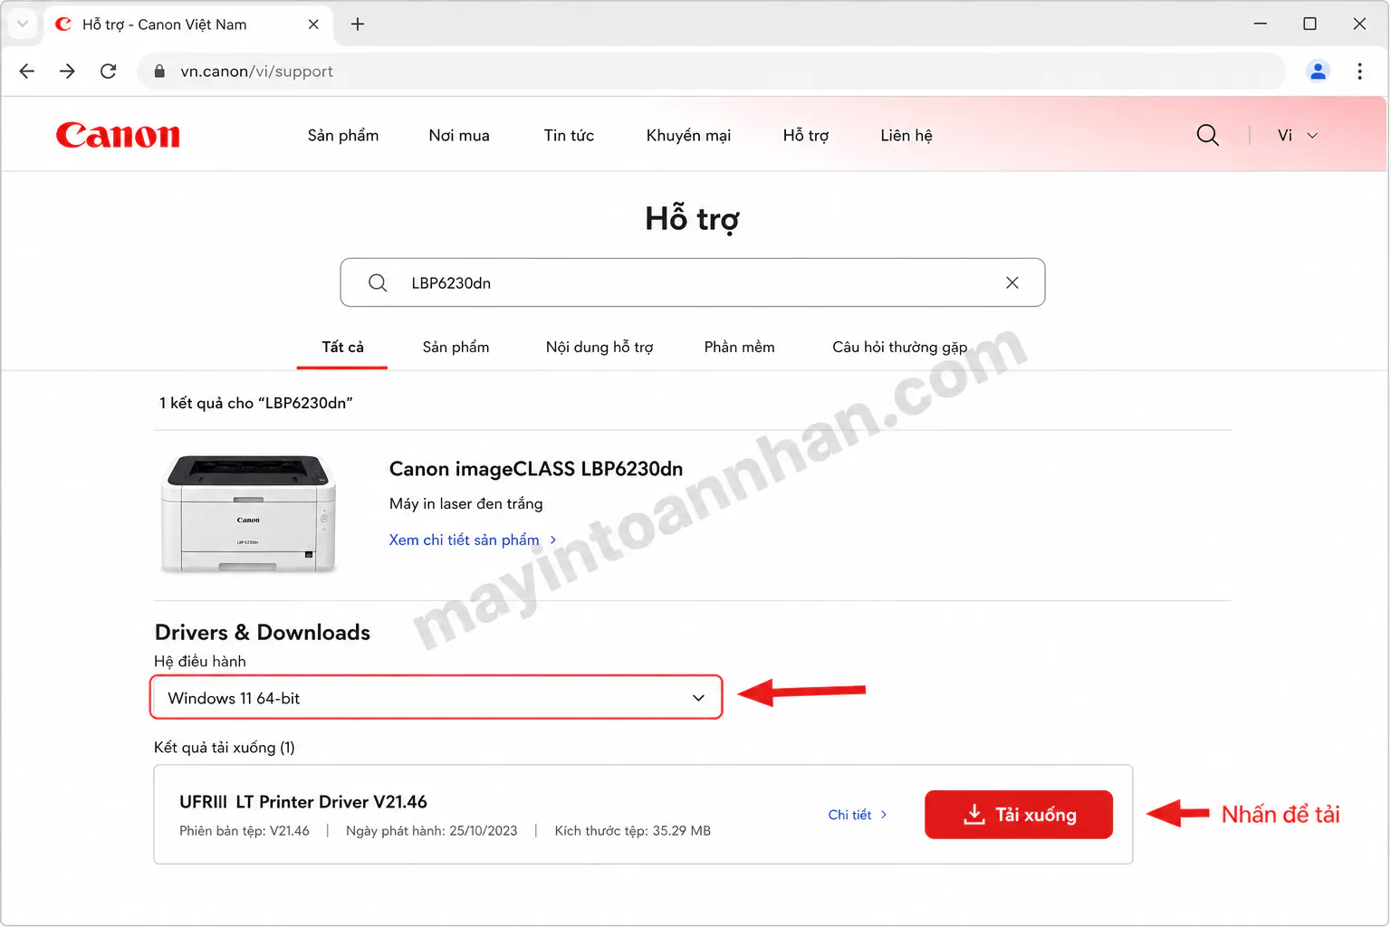Click the UFRIII LT Printer Driver V21.46 title

pyautogui.click(x=303, y=802)
